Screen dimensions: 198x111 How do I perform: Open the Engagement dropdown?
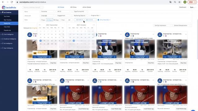pos(64,16)
